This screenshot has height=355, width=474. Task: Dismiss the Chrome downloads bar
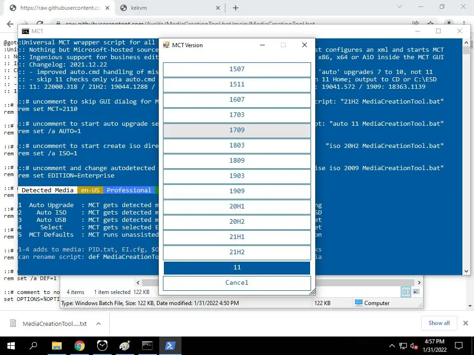click(x=466, y=323)
